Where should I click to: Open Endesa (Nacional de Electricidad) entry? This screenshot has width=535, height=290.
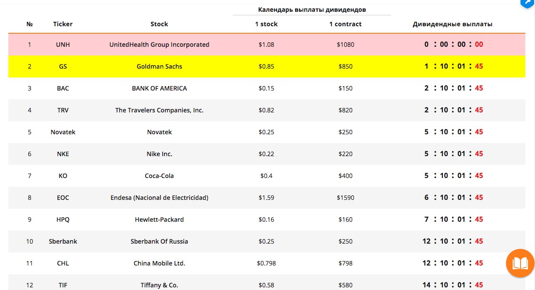(159, 198)
